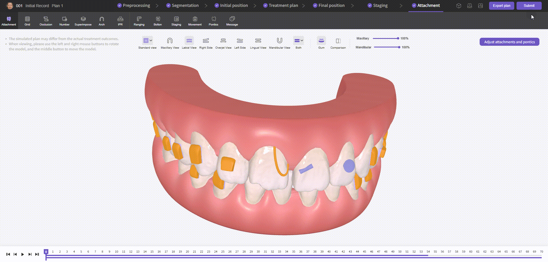The width and height of the screenshot is (548, 262).
Task: Click the purple bar attachment on tooth
Action: pyautogui.click(x=306, y=169)
